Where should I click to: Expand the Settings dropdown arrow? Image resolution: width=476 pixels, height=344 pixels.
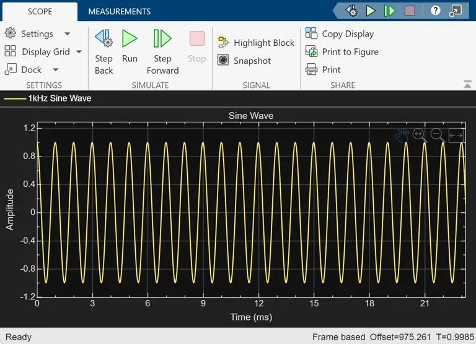point(68,34)
